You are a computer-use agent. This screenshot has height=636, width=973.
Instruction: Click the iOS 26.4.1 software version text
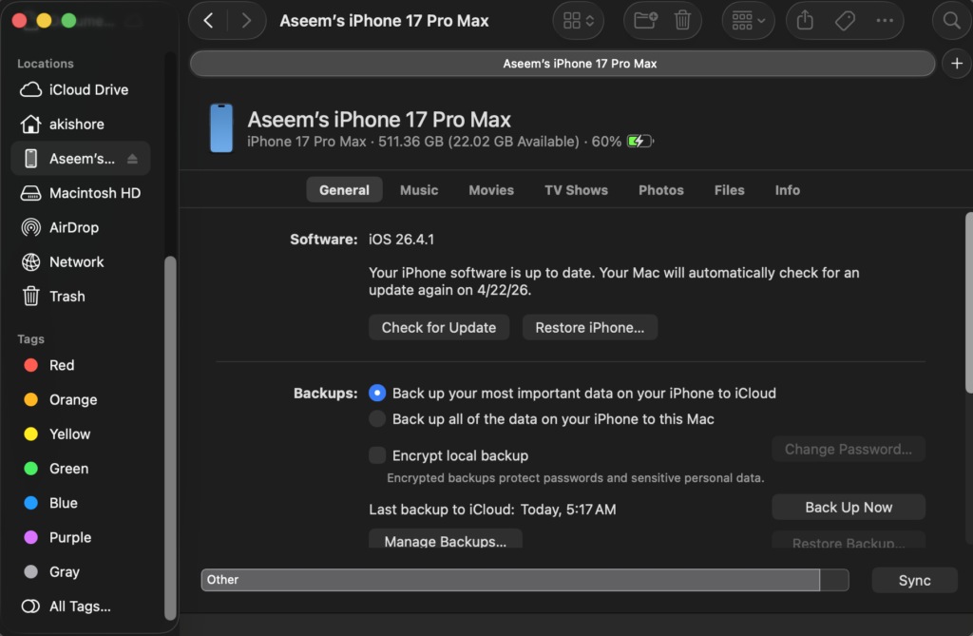[x=402, y=240]
